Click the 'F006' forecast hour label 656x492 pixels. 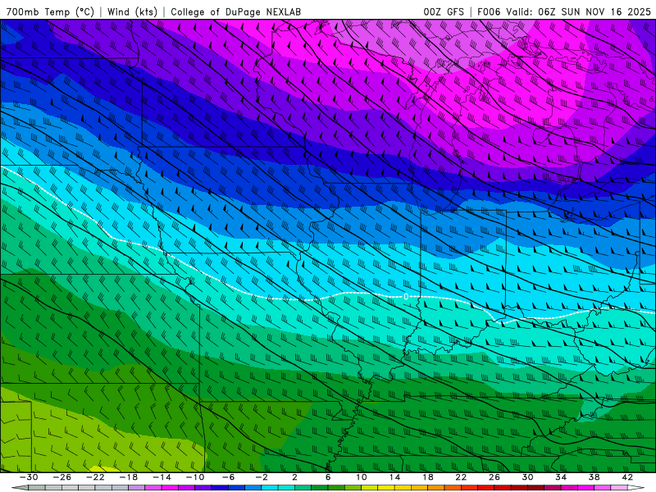[489, 11]
